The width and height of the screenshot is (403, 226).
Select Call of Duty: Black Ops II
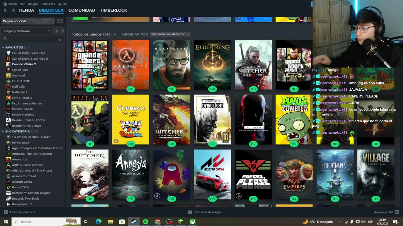pos(30,59)
